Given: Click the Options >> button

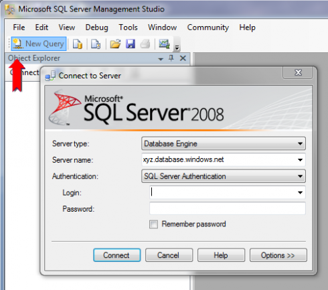Looking at the screenshot, I should tap(278, 255).
